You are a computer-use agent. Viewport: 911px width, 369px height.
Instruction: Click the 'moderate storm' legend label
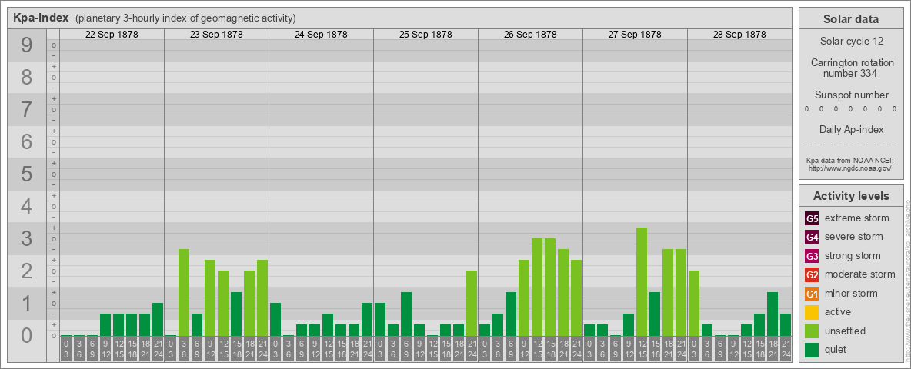coord(860,274)
